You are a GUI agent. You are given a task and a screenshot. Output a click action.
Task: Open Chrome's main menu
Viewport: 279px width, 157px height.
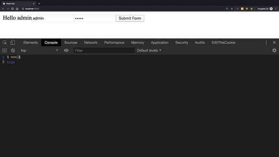tap(276, 9)
